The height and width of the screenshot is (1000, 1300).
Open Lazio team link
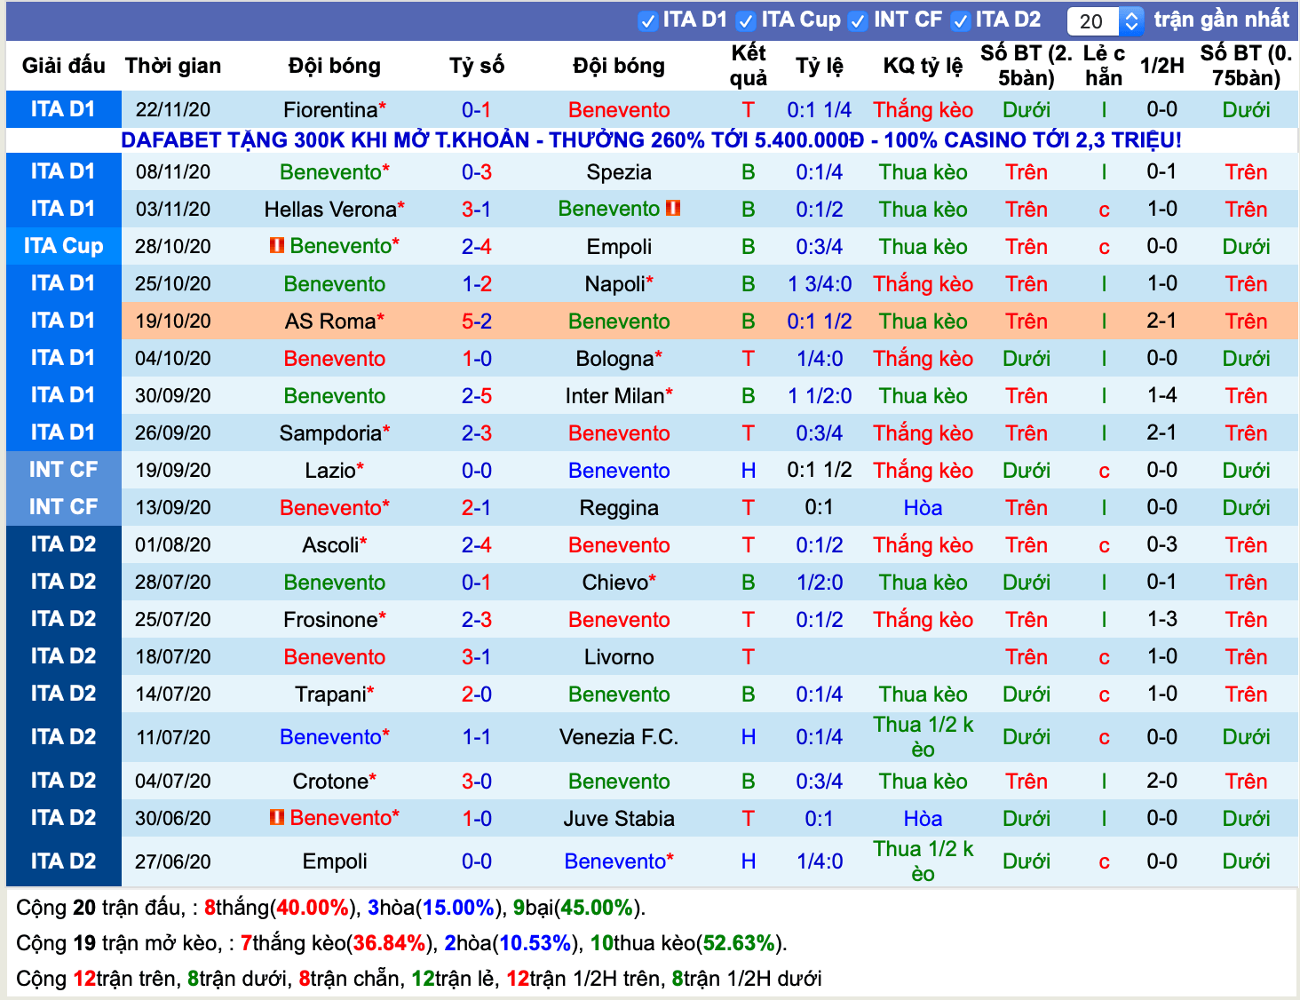[x=330, y=471]
